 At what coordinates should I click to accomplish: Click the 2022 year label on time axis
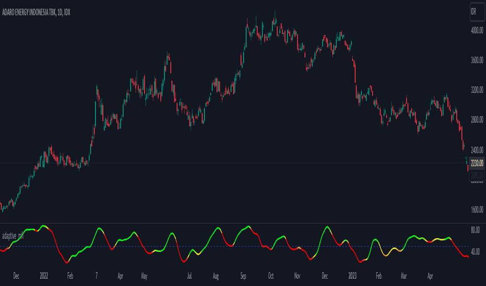click(x=44, y=276)
